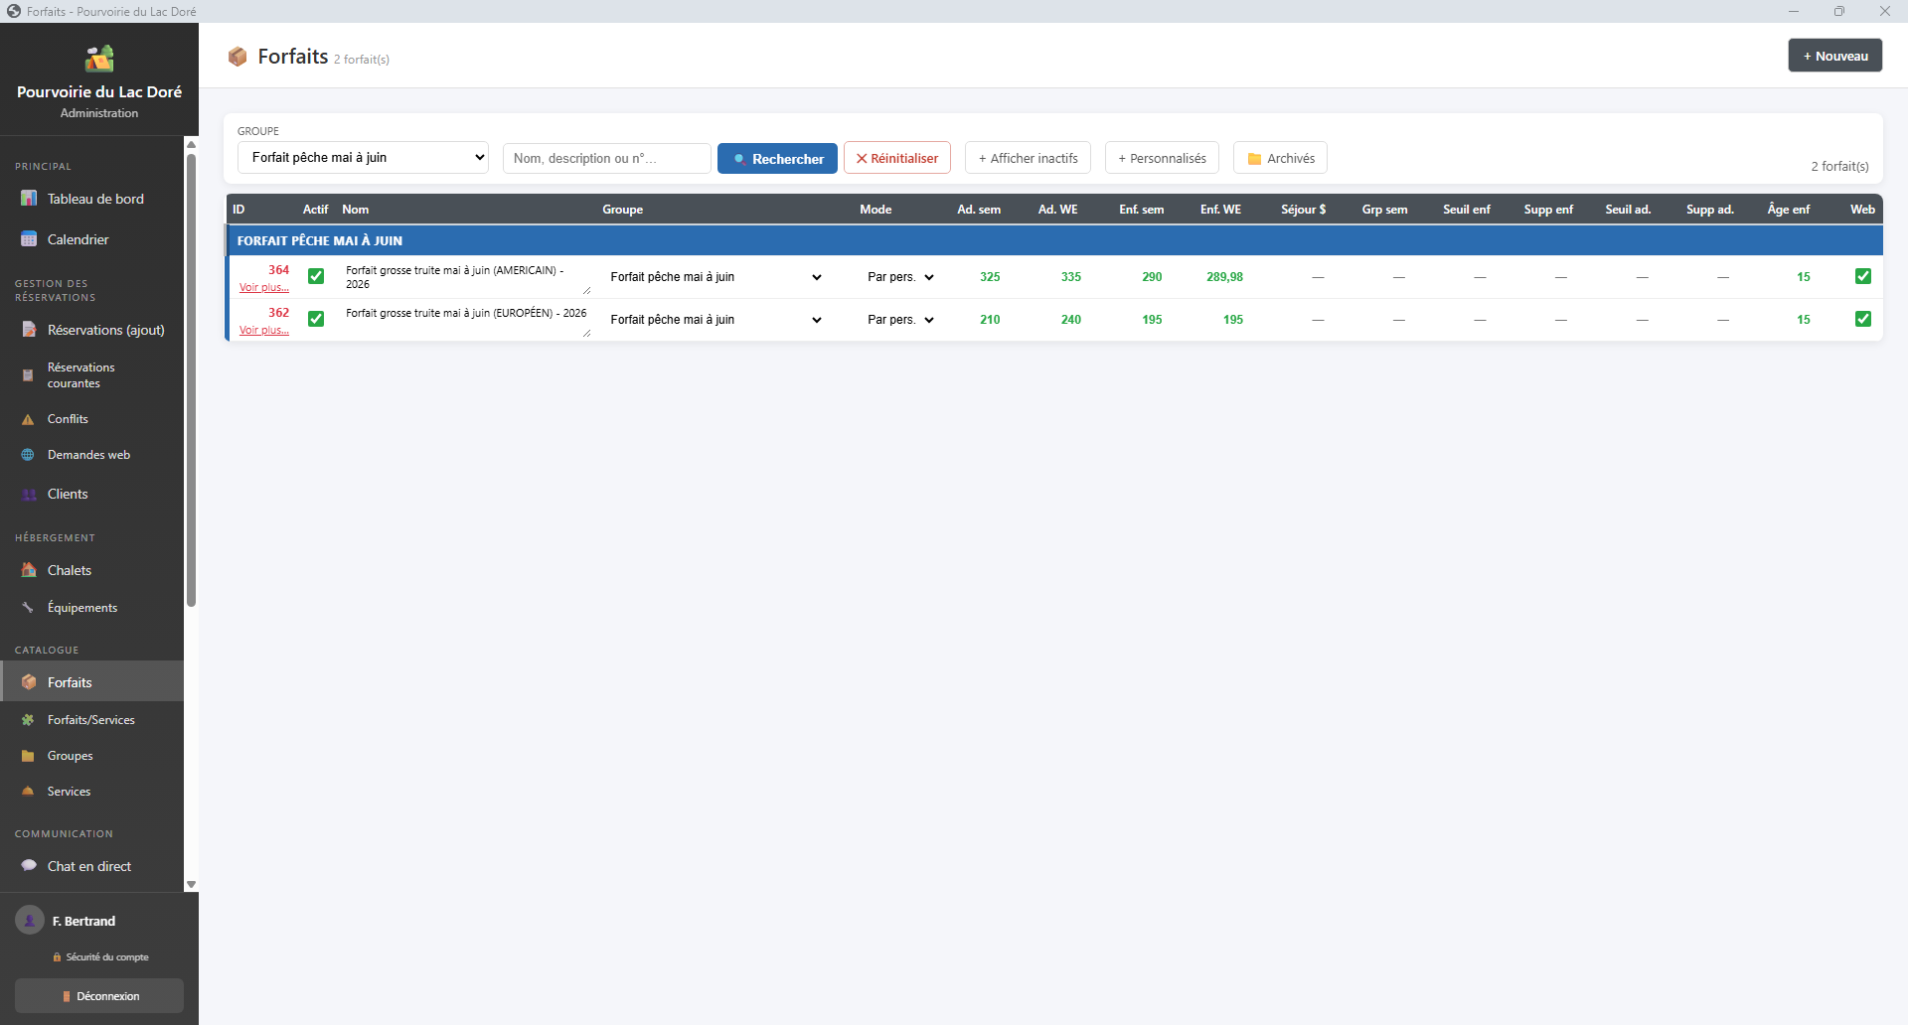Click the sidebar scrollbar thumb

point(191,379)
